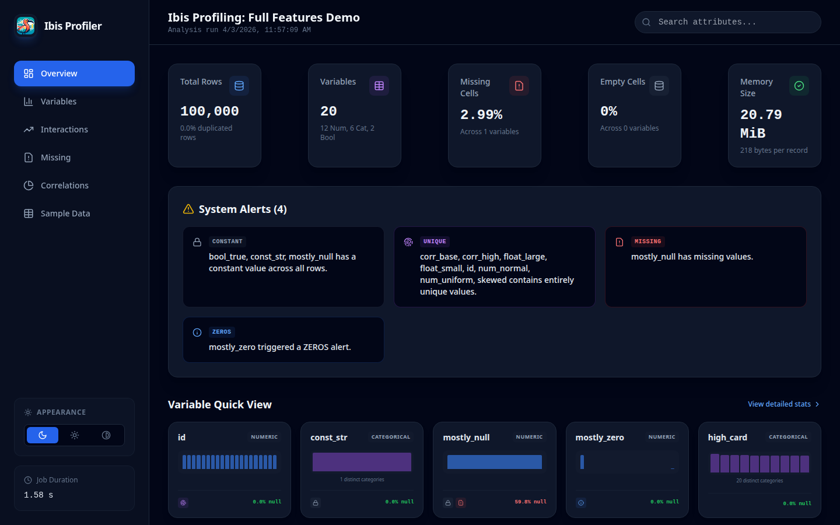Expand the CONSTANT alert card
This screenshot has width=840, height=525.
click(x=283, y=267)
